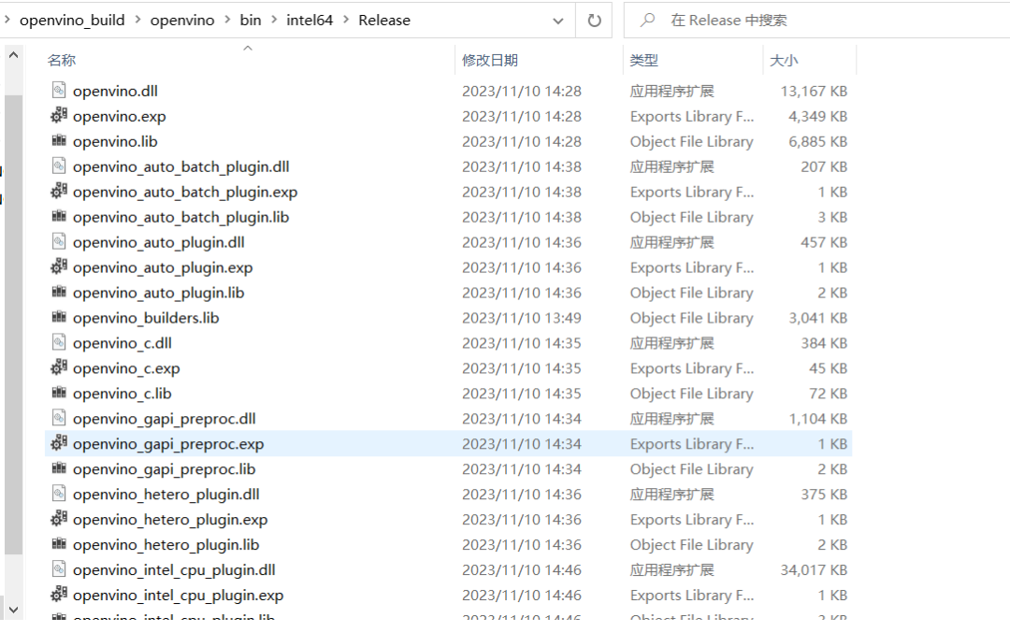Click the 13,167 KB size value

pos(814,91)
